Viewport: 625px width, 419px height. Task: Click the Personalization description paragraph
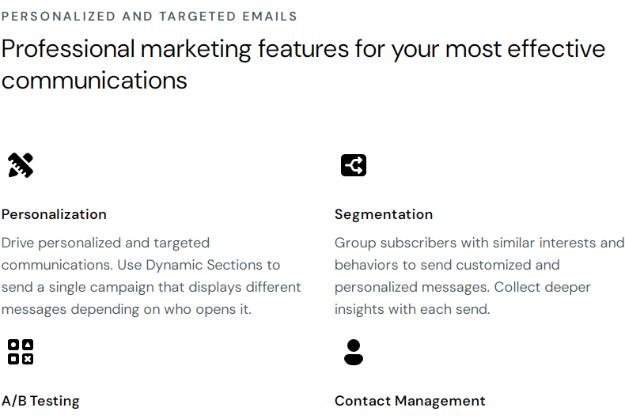point(151,276)
